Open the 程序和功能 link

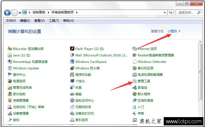83,75
